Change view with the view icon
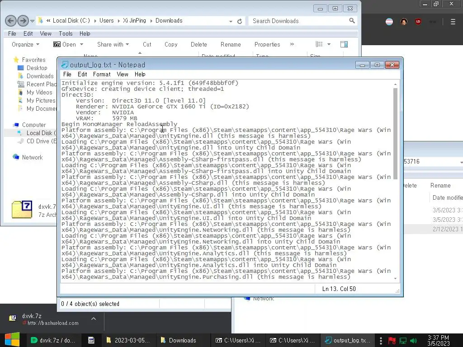The image size is (463, 347). point(319,44)
